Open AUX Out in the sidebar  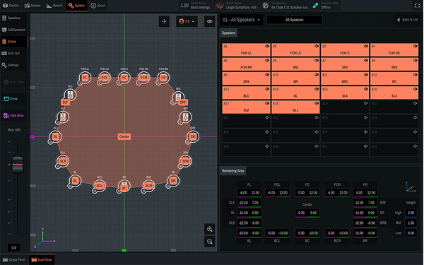[x=14, y=53]
